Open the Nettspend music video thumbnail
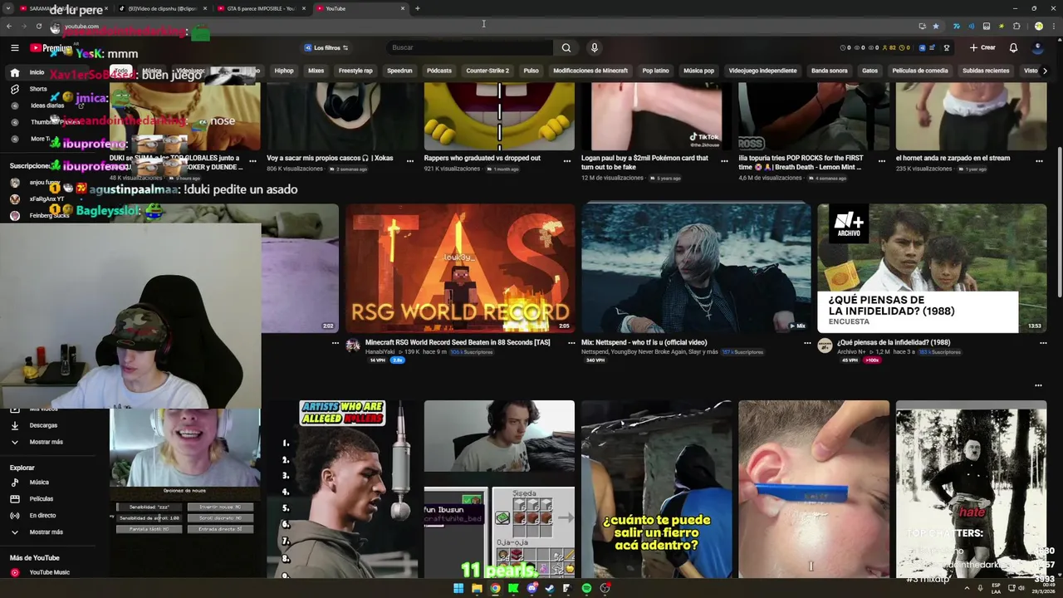 (x=696, y=267)
